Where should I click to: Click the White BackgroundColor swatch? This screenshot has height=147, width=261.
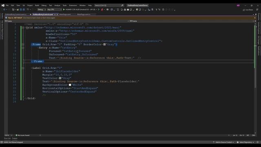point(70,85)
